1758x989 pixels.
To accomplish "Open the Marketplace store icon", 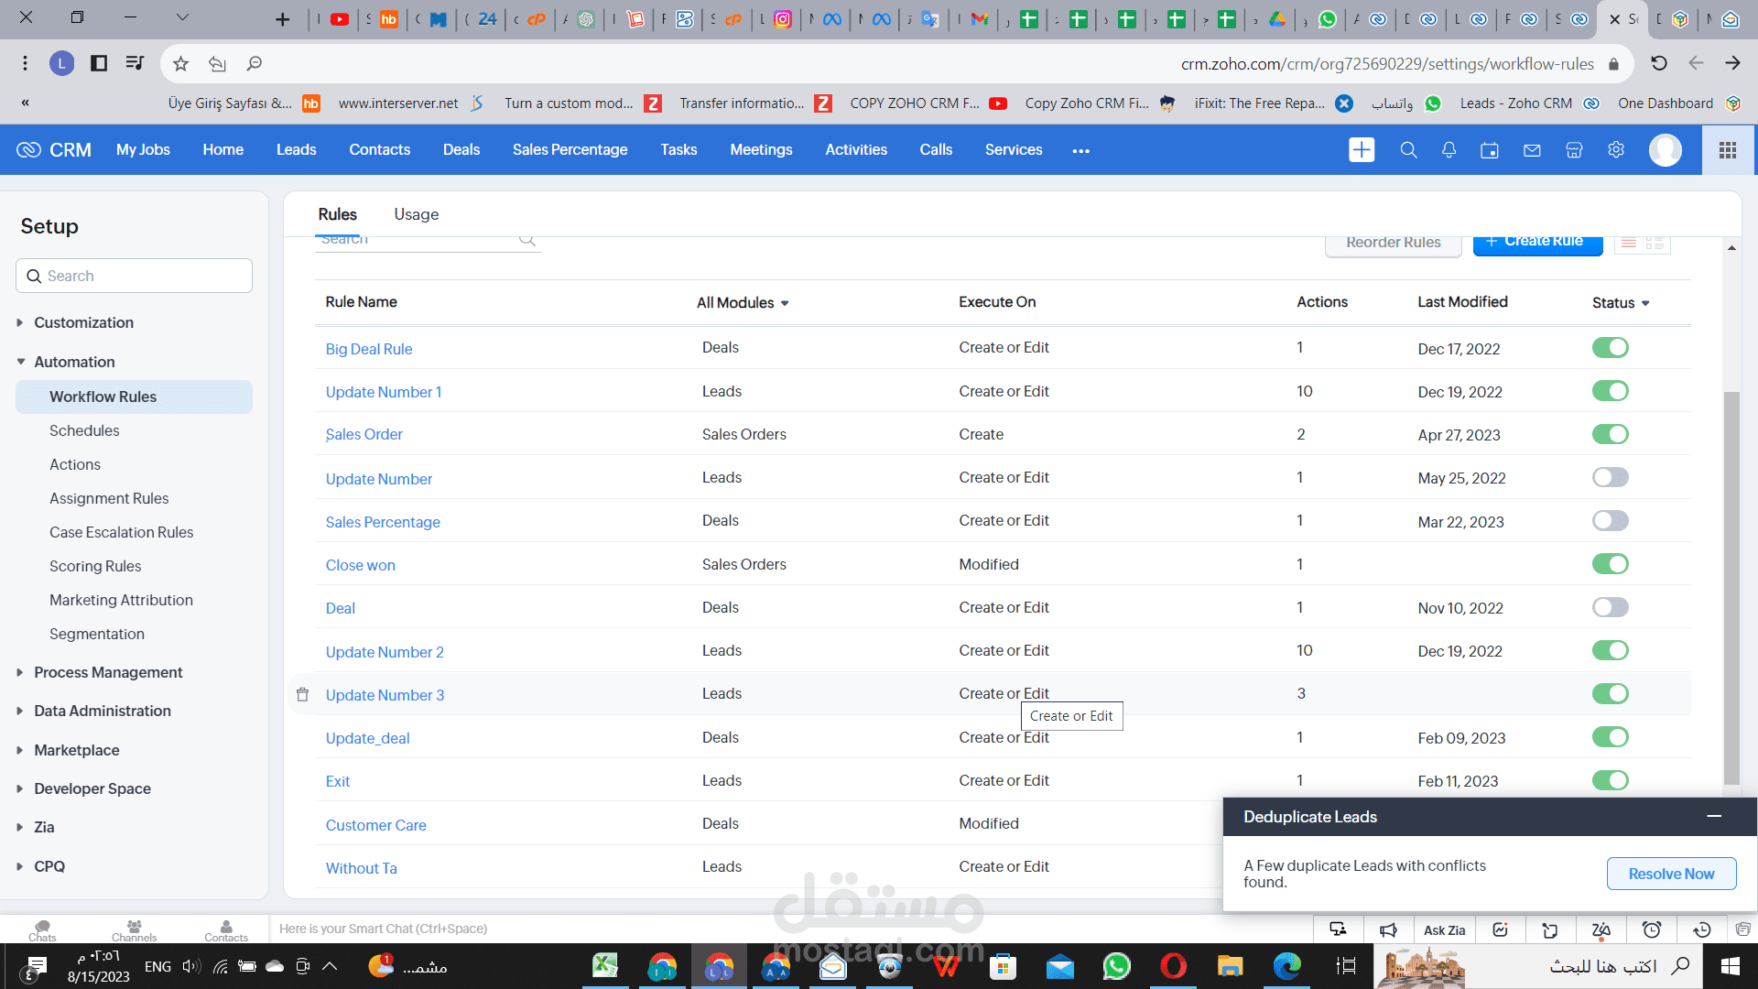I will (x=1574, y=149).
